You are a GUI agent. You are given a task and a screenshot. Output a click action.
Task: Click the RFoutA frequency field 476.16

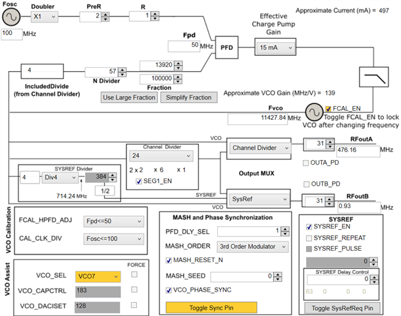click(358, 151)
